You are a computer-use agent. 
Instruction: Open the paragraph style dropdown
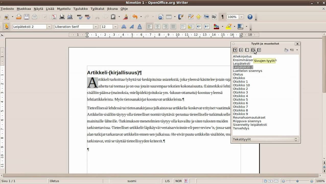(x=49, y=27)
